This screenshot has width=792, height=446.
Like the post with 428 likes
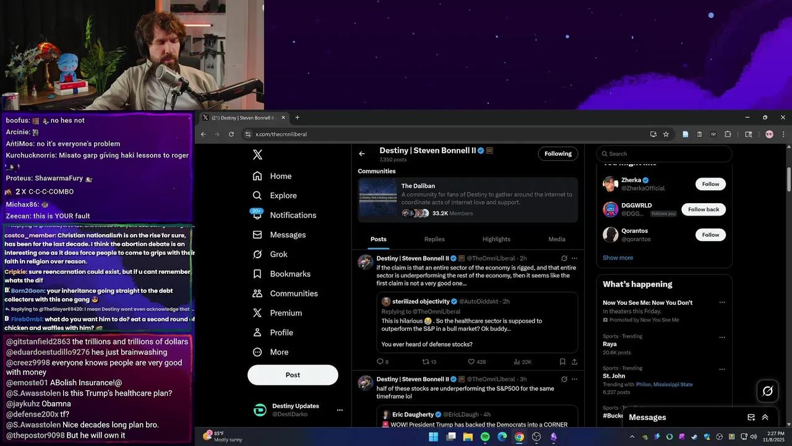pos(476,362)
